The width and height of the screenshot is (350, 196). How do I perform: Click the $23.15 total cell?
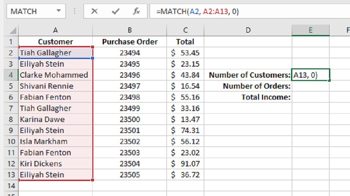tap(185, 64)
